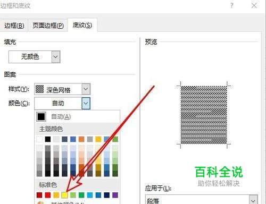Image resolution: width=266 pixels, height=204 pixels.
Task: Close the 边框和底纹 dialog
Action: (254, 6)
